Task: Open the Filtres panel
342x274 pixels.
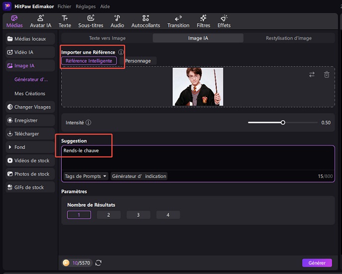Action: click(x=203, y=21)
